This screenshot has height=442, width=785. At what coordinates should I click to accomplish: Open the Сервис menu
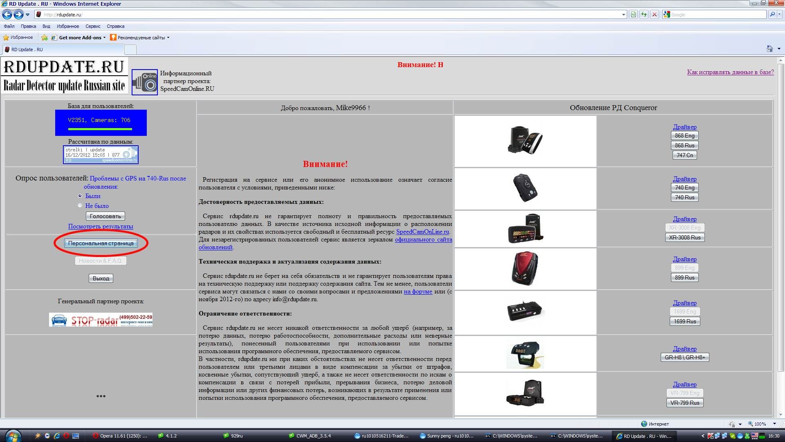click(93, 26)
